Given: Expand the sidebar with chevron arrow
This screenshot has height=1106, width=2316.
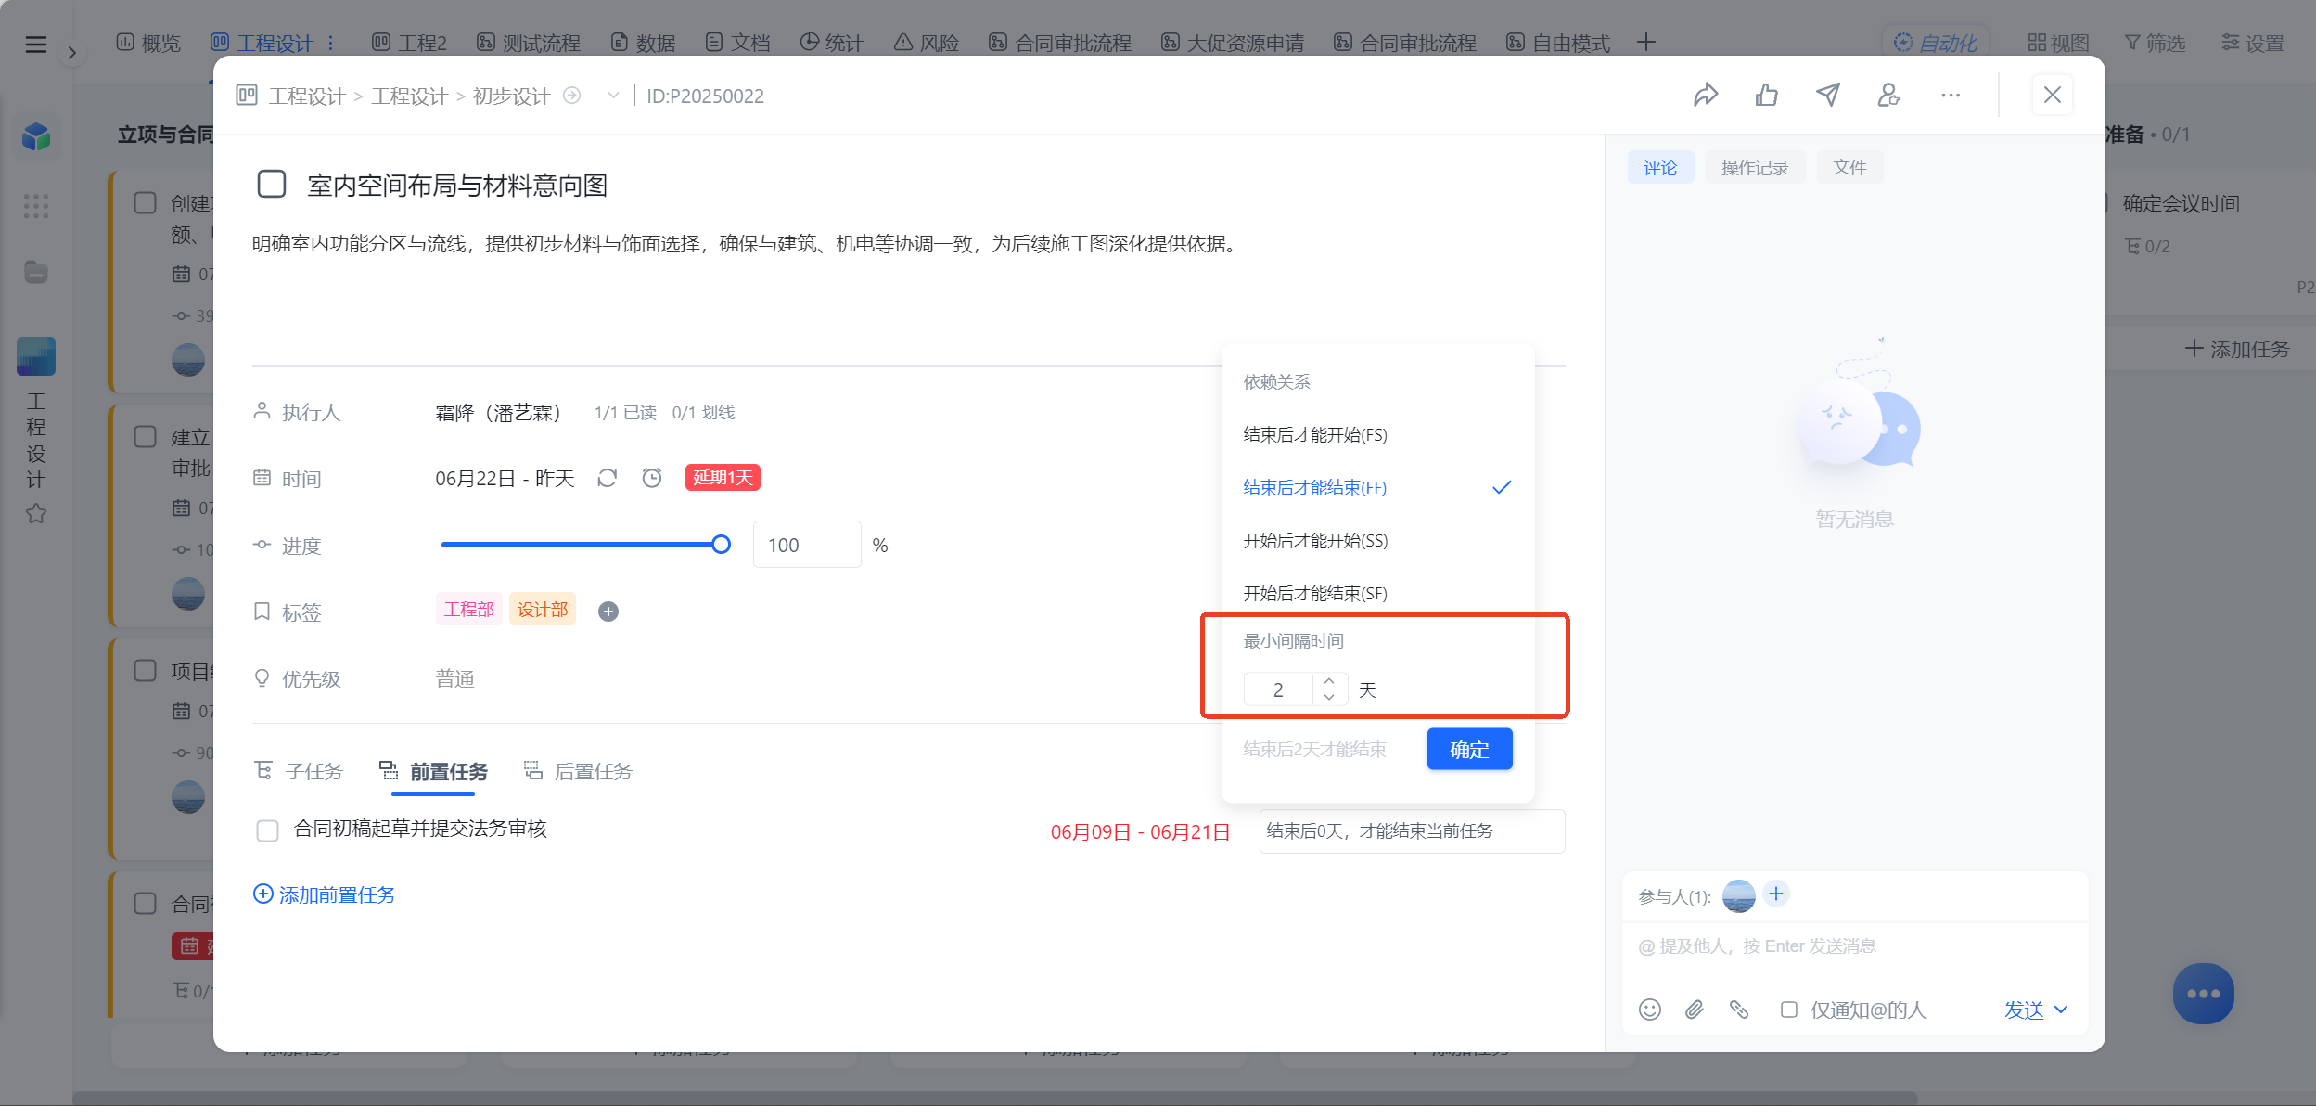Looking at the screenshot, I should tap(72, 53).
